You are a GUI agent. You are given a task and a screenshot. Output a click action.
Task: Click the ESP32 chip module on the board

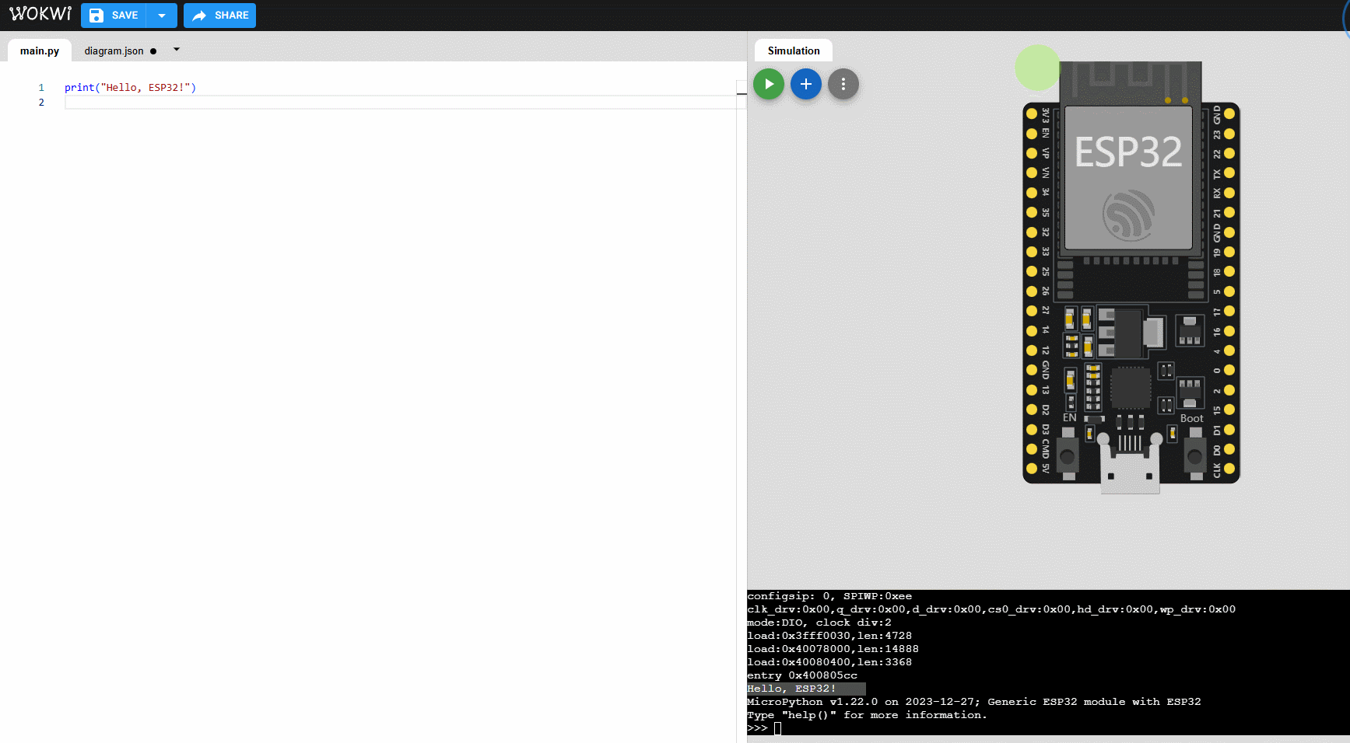(1128, 178)
